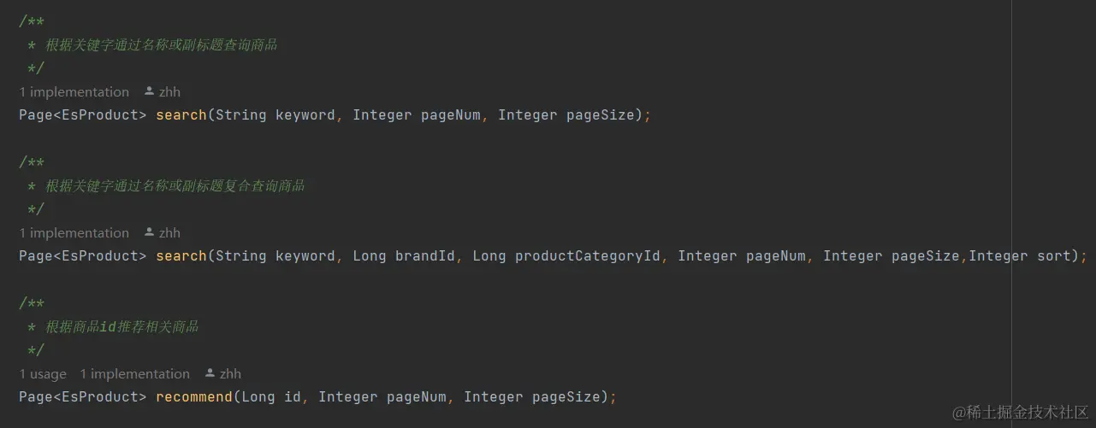Click the first search method name
Viewport: 1096px width, 428px height.
[181, 114]
